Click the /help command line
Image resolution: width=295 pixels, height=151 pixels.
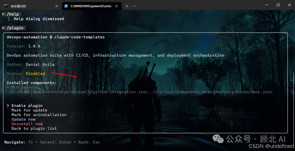point(11,14)
